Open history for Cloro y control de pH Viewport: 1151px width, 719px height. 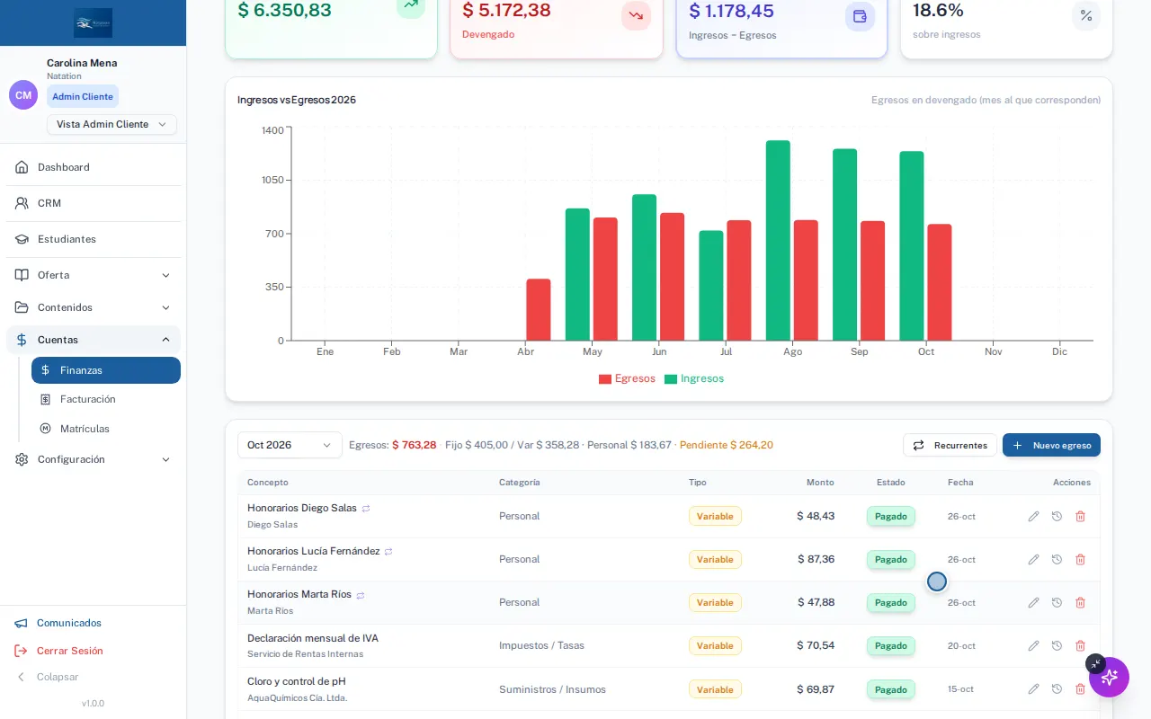[1057, 689]
